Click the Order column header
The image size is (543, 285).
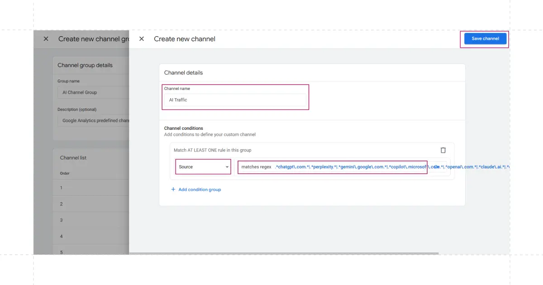(x=64, y=173)
